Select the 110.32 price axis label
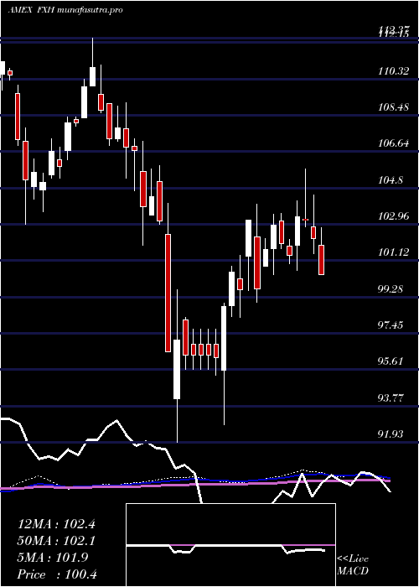Image resolution: width=419 pixels, height=587 pixels. (393, 70)
